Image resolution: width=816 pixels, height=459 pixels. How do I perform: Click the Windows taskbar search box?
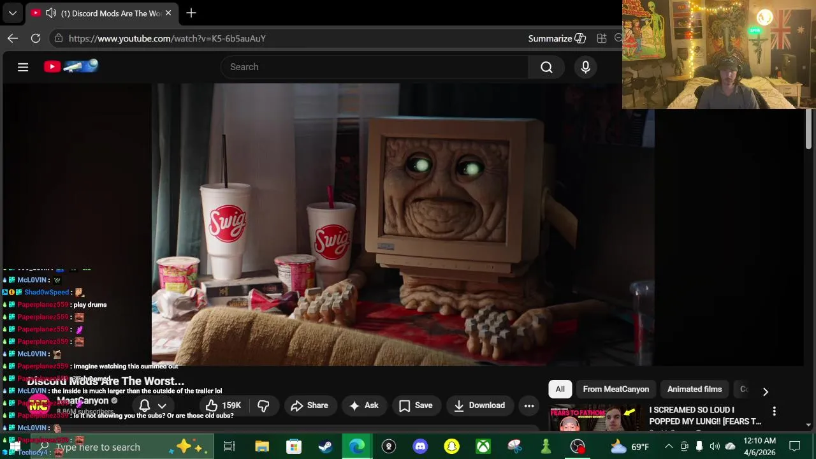coord(121,447)
